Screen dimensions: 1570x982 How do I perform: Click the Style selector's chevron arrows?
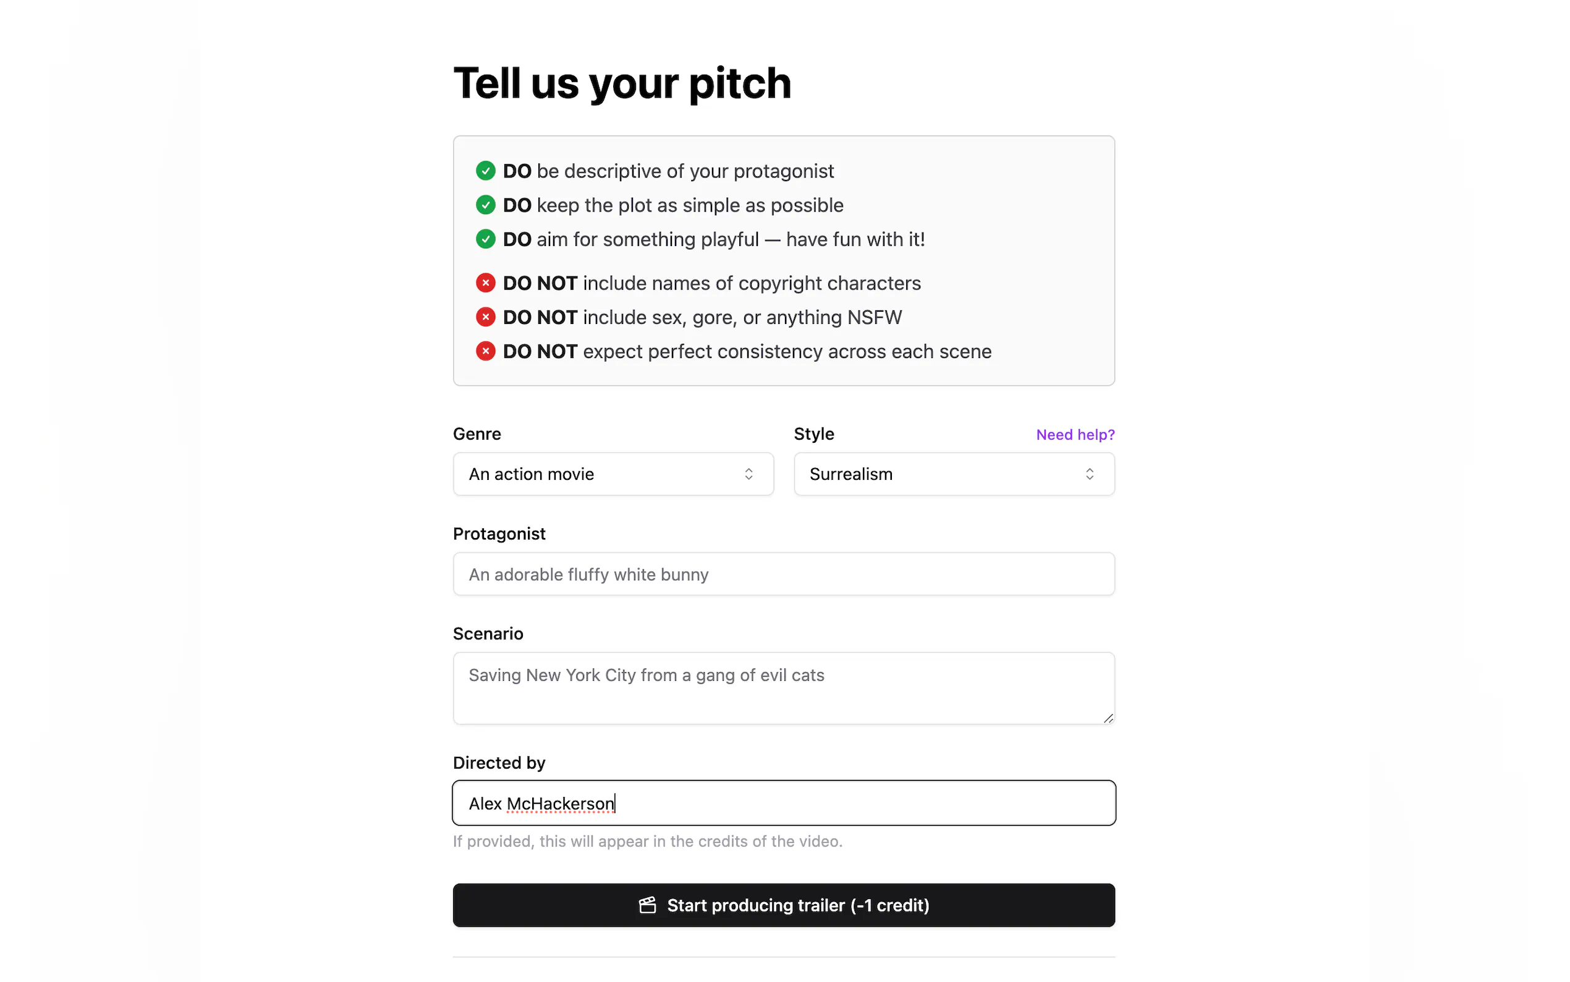(1090, 474)
